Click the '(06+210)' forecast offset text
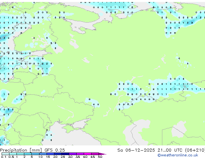Image resolution: width=205 pixels, height=158 pixels. 195,150
